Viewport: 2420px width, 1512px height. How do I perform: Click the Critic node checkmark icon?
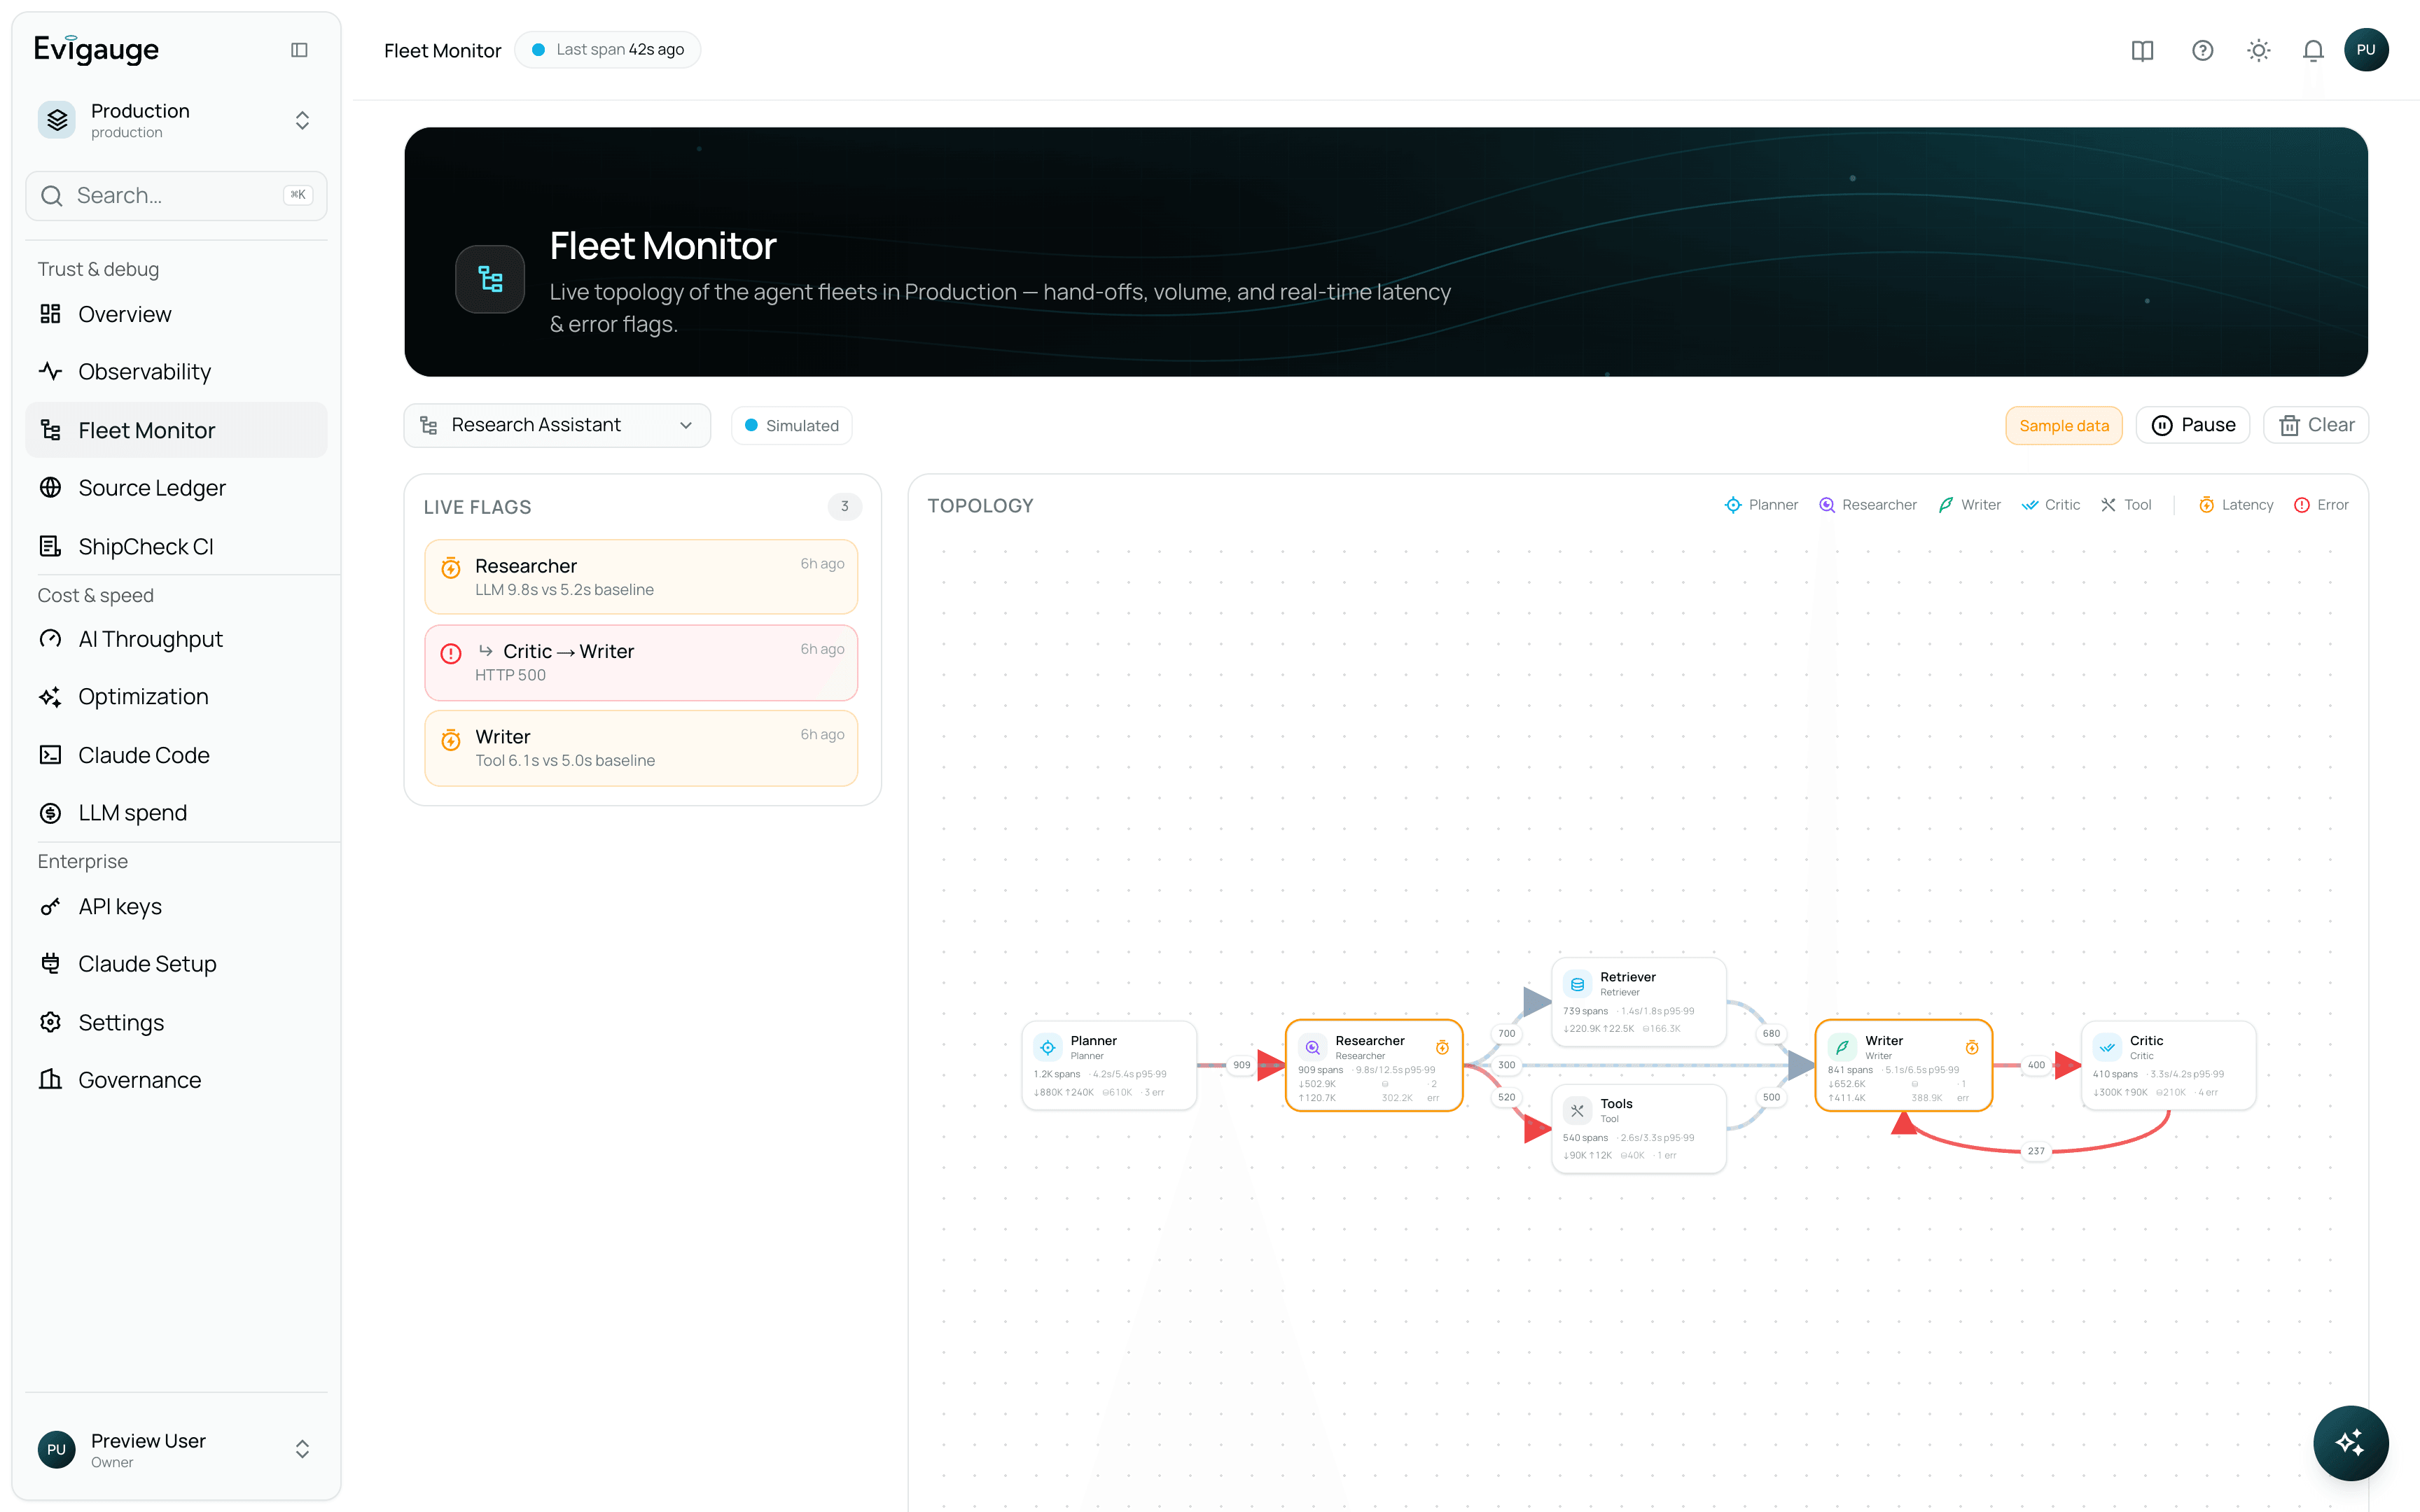point(2107,1047)
